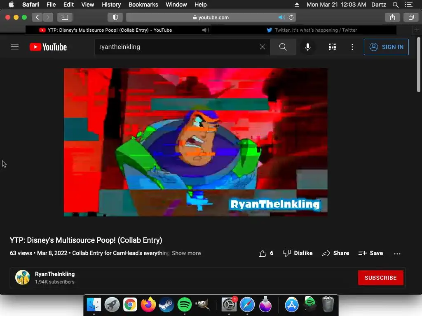Click the magnifier search button
Viewport: 422px width, 316px height.
(283, 47)
